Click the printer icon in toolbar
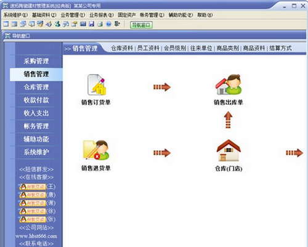This screenshot has height=247, width=308. point(100,24)
